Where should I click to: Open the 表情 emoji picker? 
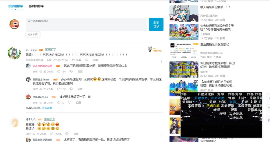pyautogui.click(x=33, y=34)
